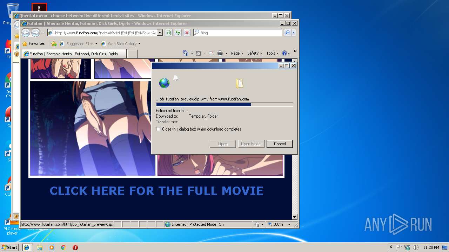Click the 'Temporary Folder' download location text
This screenshot has height=252, width=449.
[203, 116]
